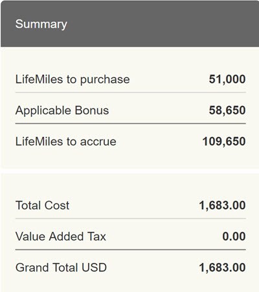Click the Total Cost amount 1,683.00
The image size is (259, 292).
[222, 205]
